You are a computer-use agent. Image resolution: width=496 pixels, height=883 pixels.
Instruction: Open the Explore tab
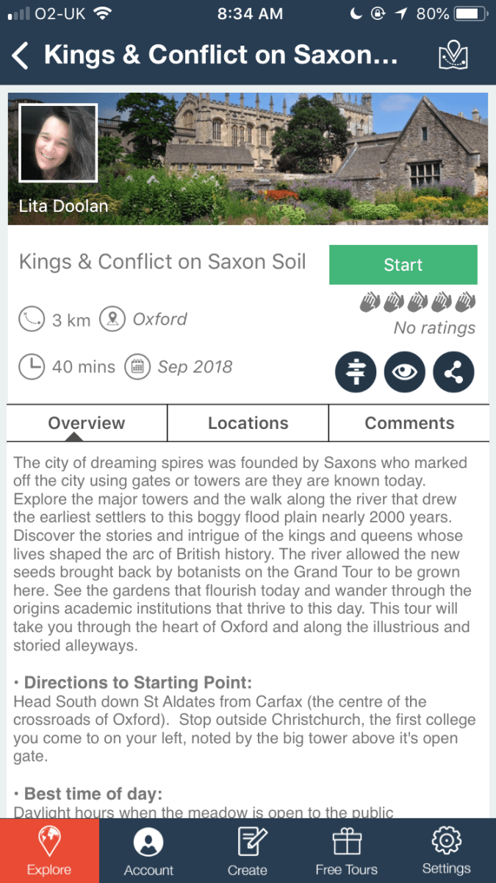[49, 851]
